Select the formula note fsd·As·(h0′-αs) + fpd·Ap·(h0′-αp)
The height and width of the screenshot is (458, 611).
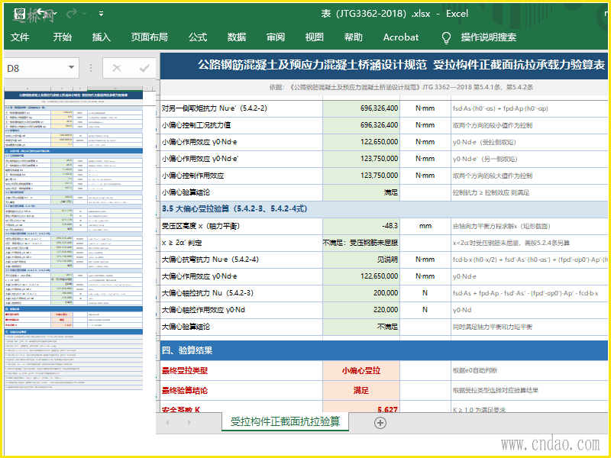(x=500, y=108)
